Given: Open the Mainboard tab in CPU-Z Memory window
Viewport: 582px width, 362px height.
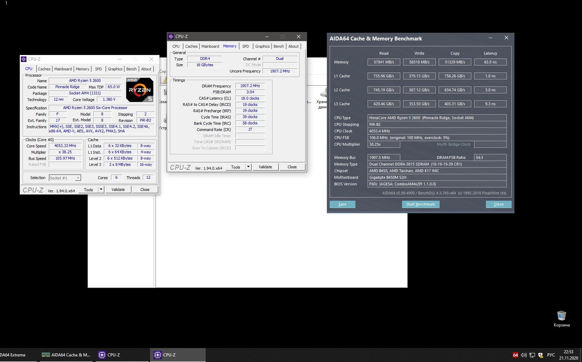Looking at the screenshot, I should click(210, 46).
